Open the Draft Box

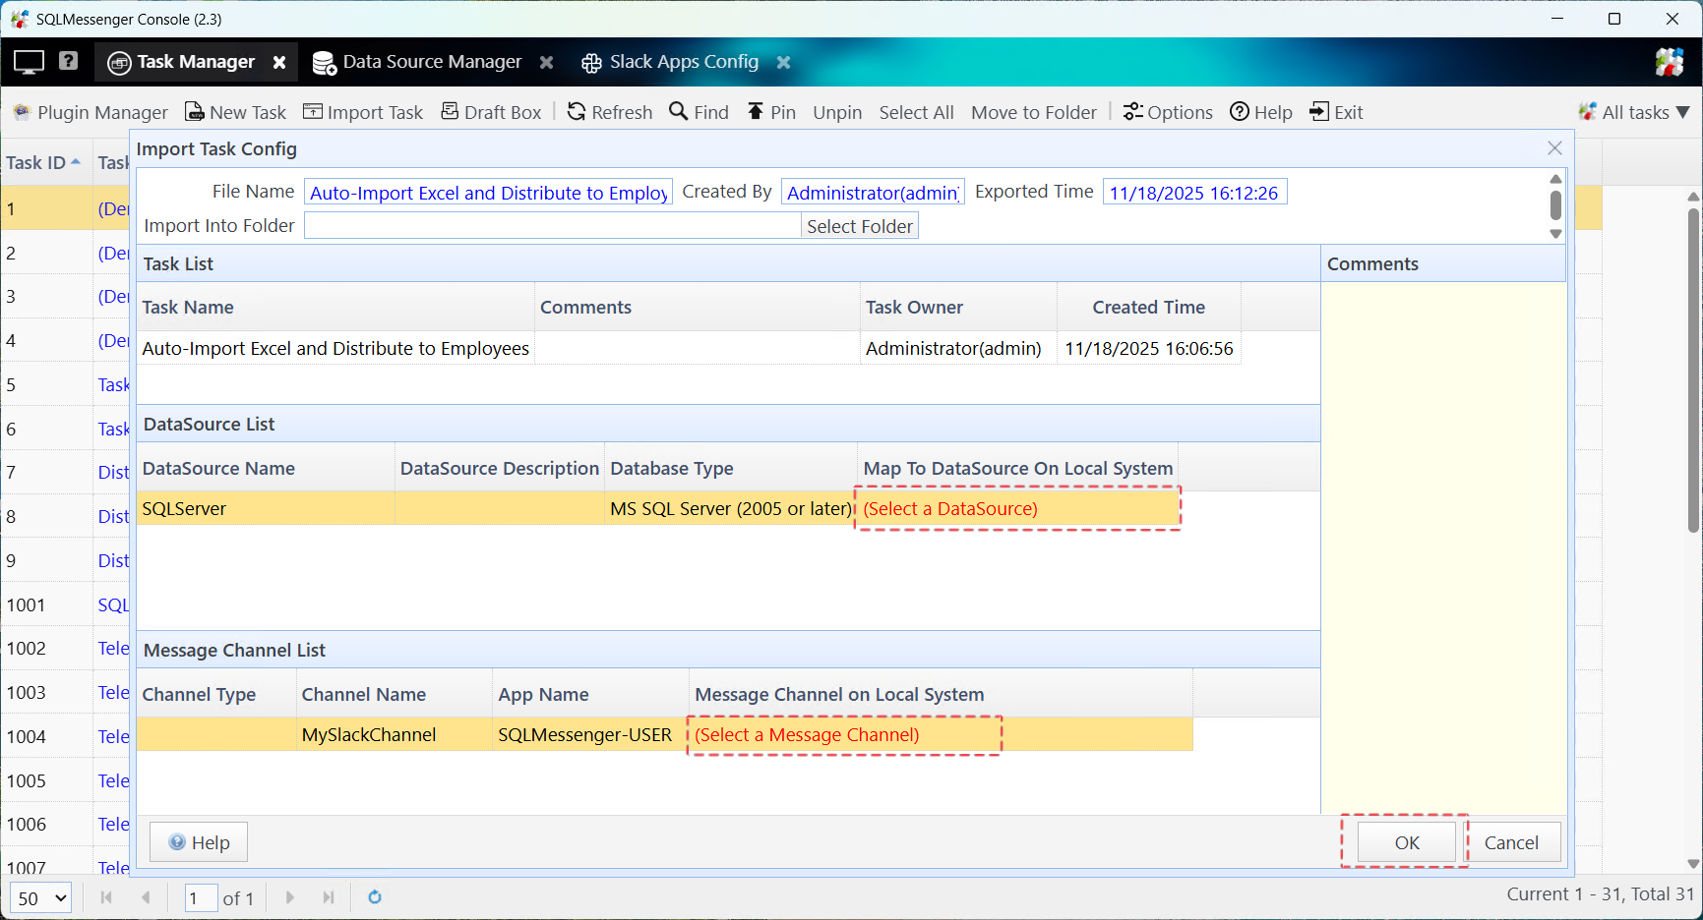pyautogui.click(x=491, y=112)
